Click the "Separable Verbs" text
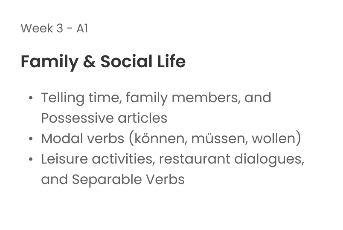The width and height of the screenshot is (343, 230). [x=128, y=179]
